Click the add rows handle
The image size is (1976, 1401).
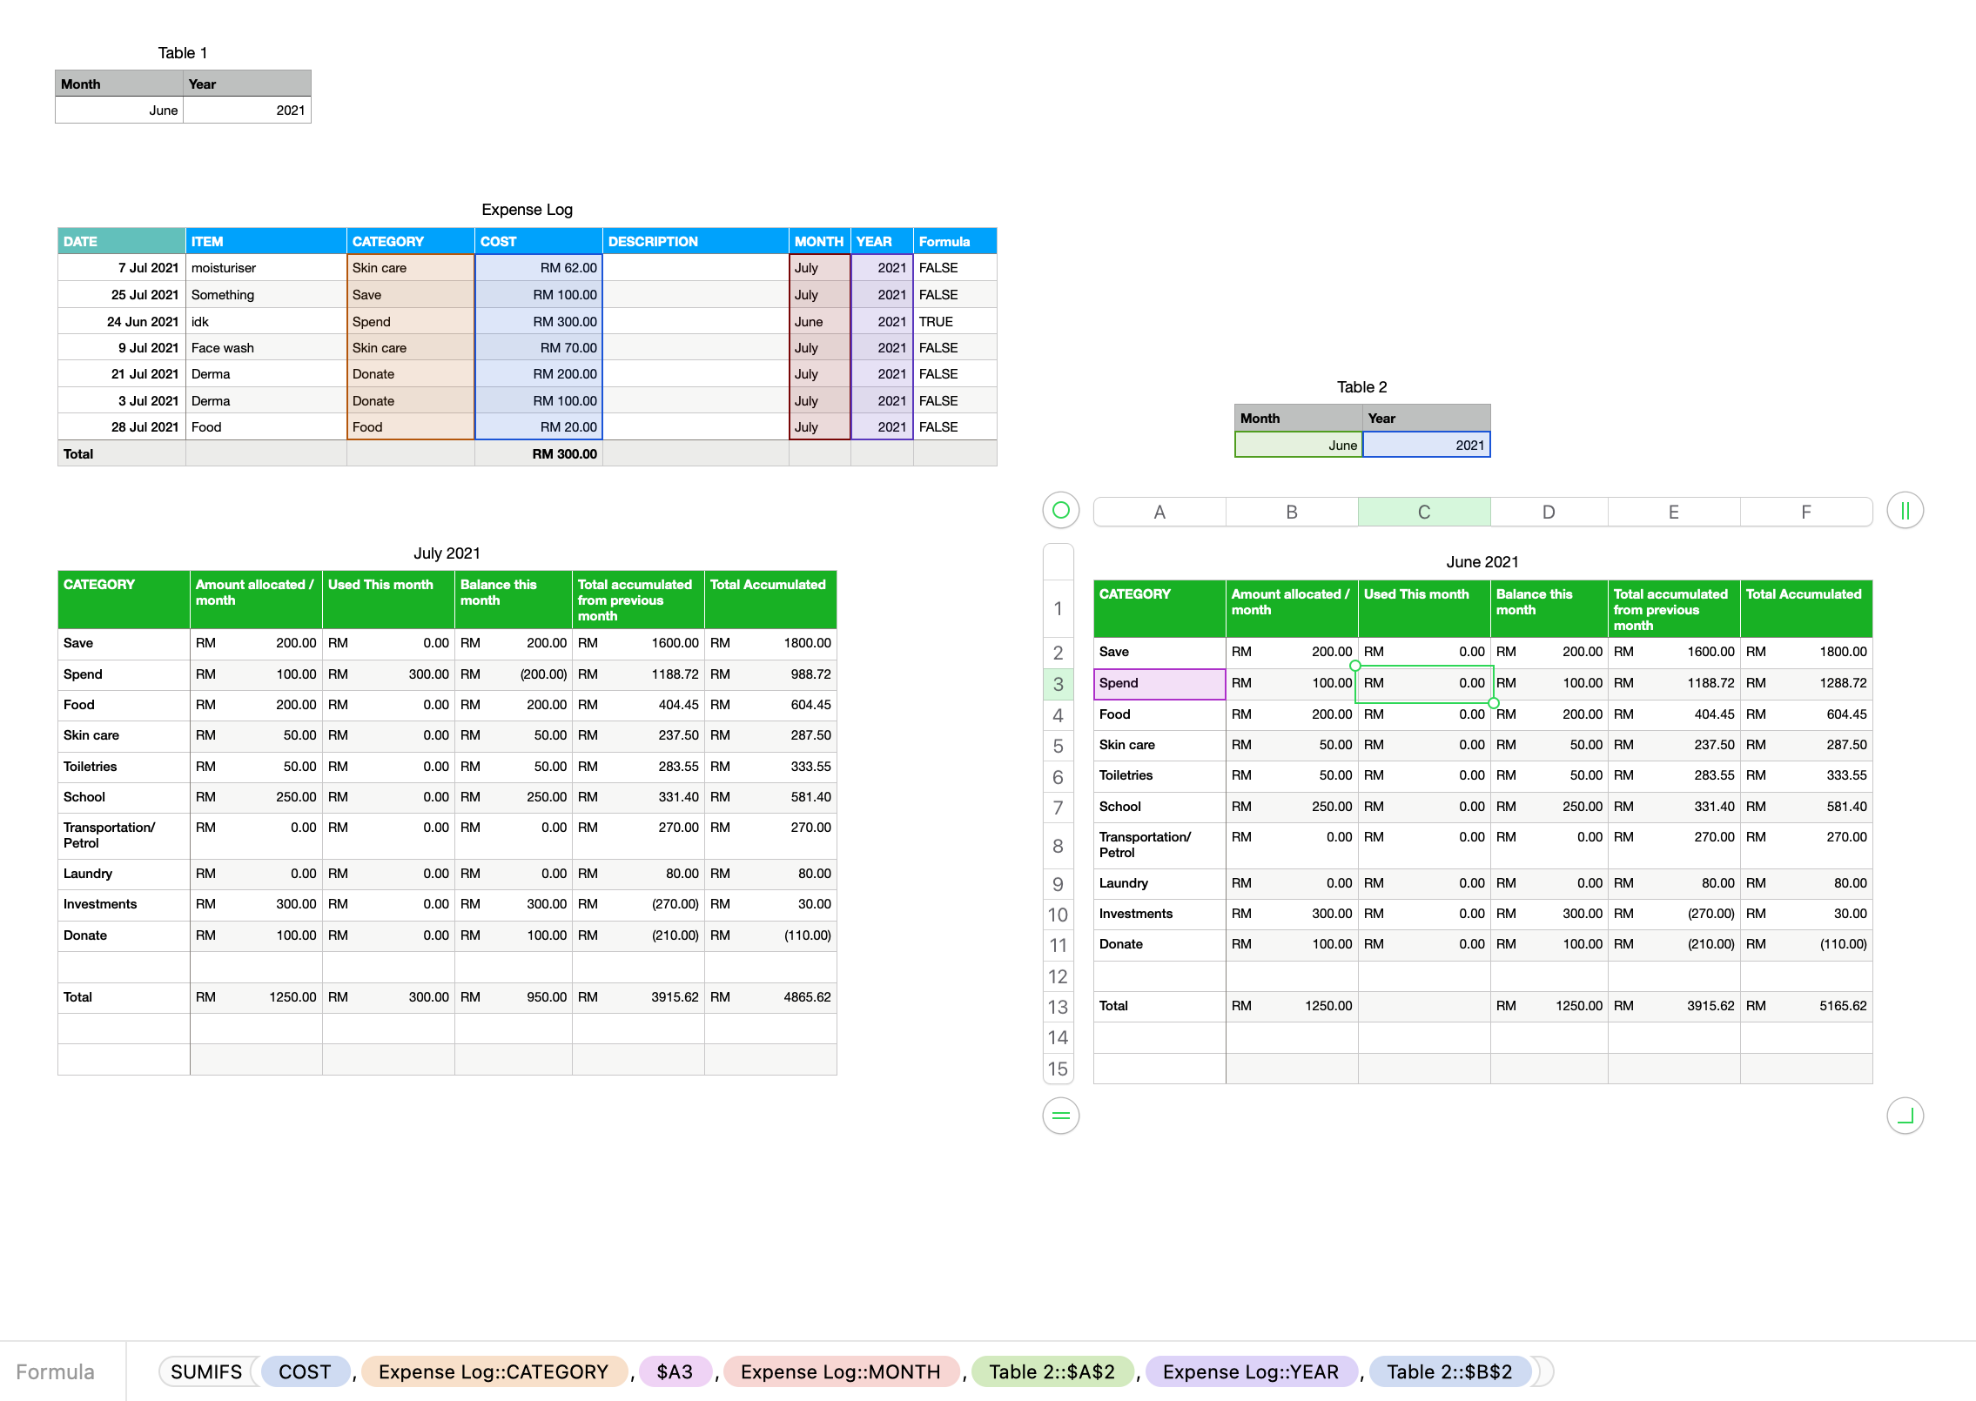(x=1060, y=1116)
